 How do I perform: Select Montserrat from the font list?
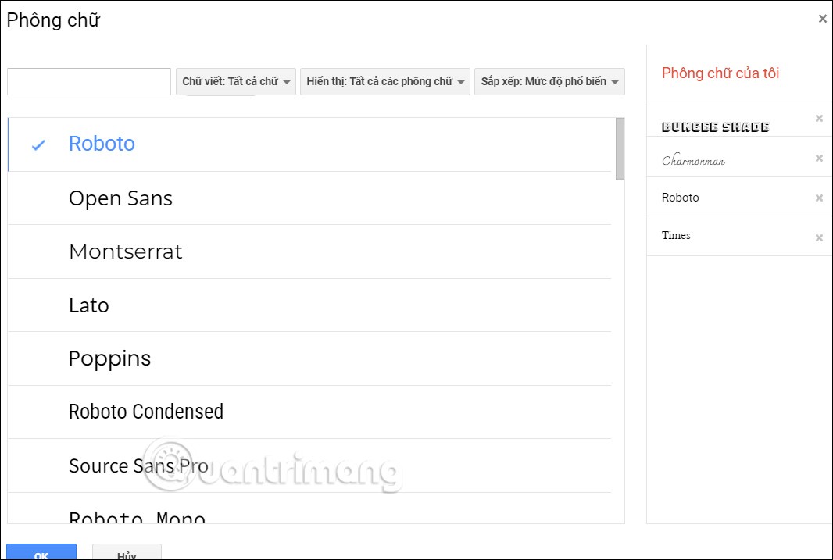click(309, 251)
